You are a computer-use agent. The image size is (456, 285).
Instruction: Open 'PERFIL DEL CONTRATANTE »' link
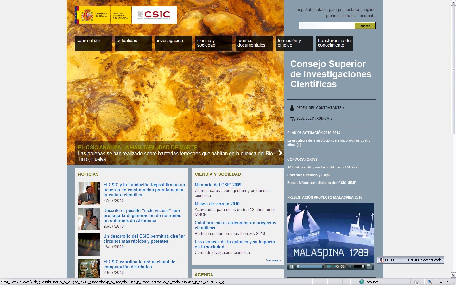pyautogui.click(x=320, y=108)
